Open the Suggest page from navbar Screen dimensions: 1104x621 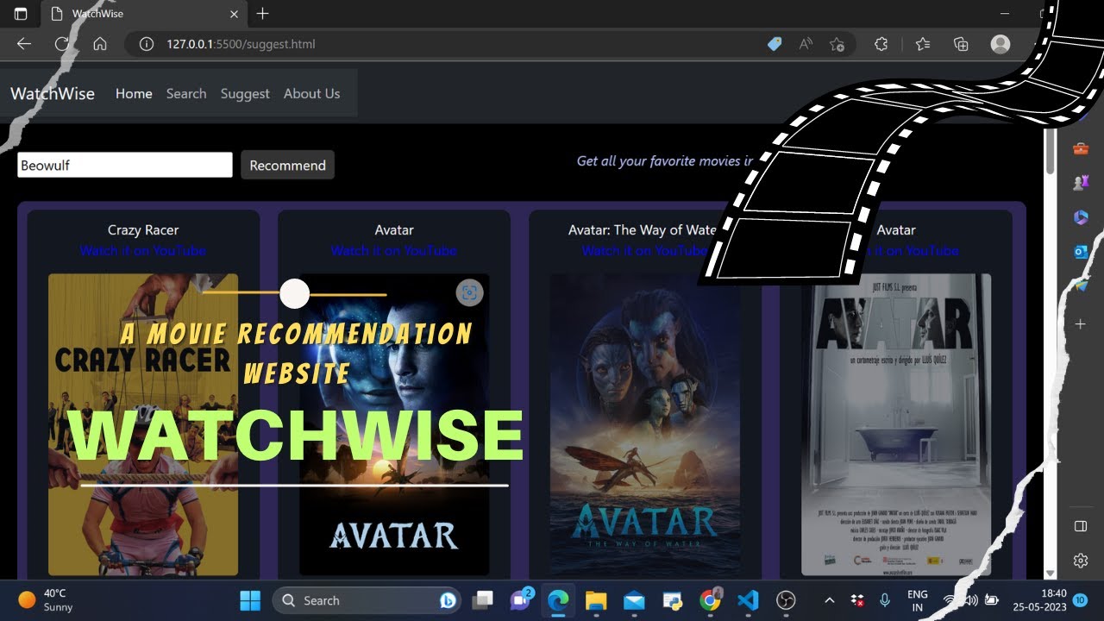(x=245, y=93)
